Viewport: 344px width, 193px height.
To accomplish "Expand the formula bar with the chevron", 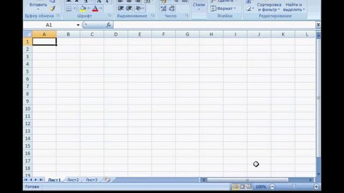I will pyautogui.click(x=318, y=25).
